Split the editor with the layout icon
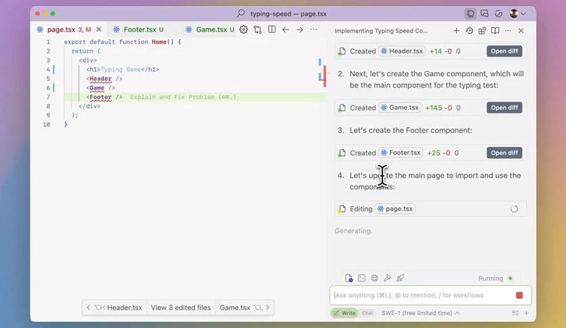This screenshot has width=566, height=328. [x=271, y=30]
